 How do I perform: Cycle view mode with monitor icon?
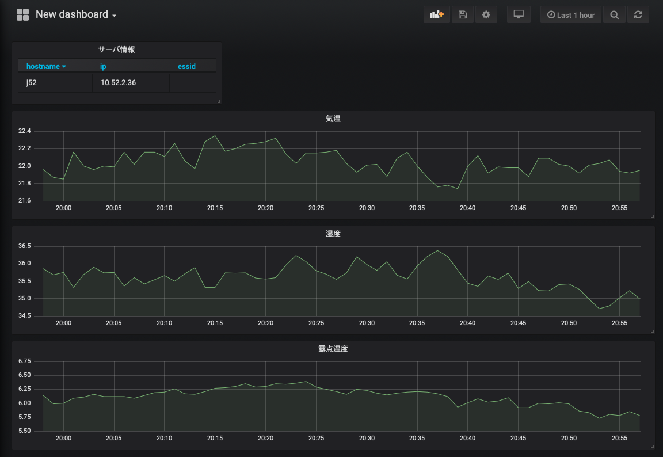coord(519,15)
